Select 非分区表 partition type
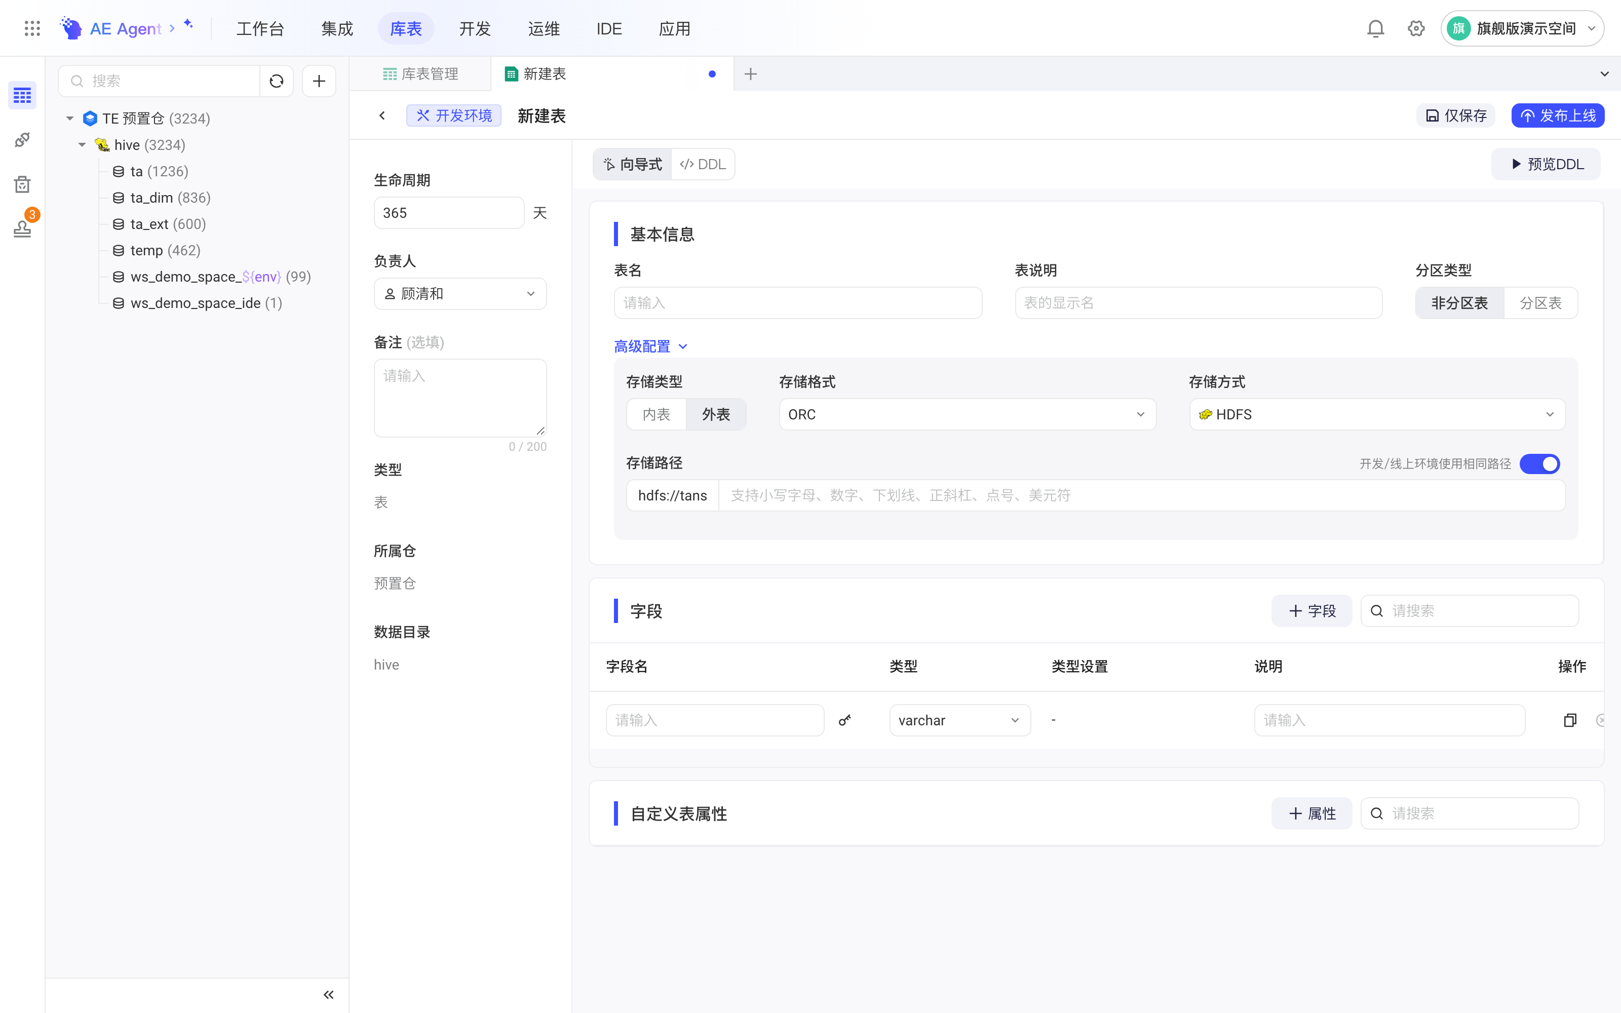This screenshot has height=1013, width=1621. point(1459,303)
